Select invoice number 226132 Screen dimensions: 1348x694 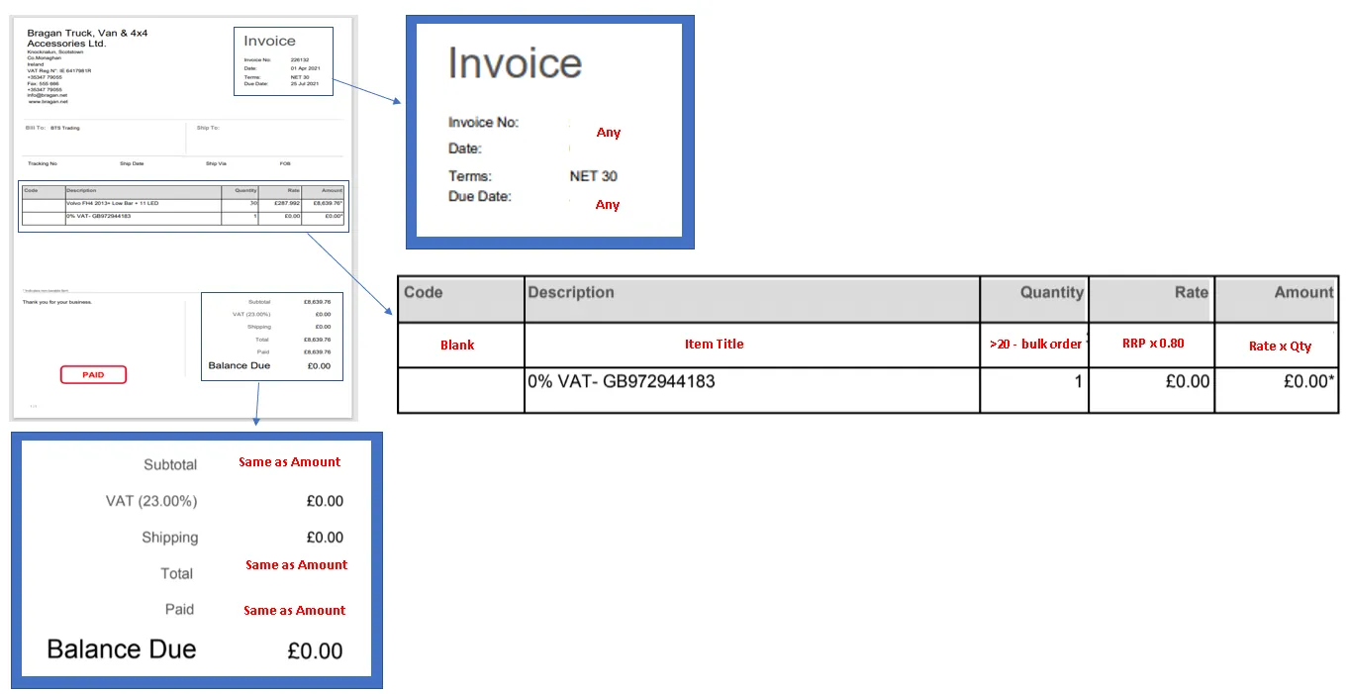[x=300, y=59]
